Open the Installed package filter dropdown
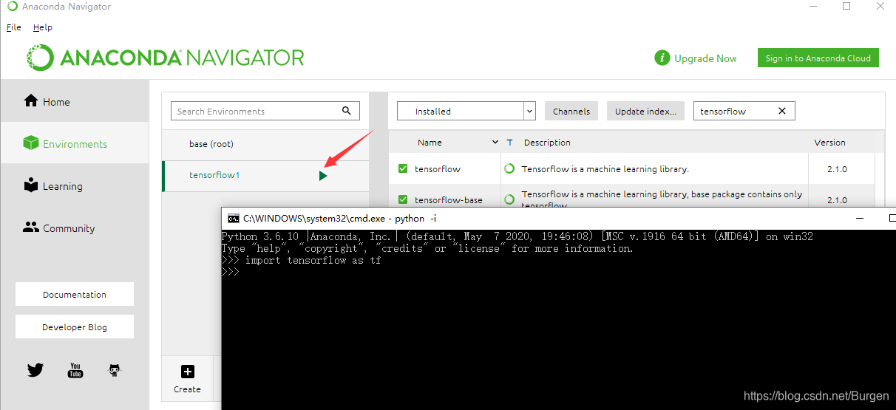This screenshot has width=896, height=410. click(466, 111)
